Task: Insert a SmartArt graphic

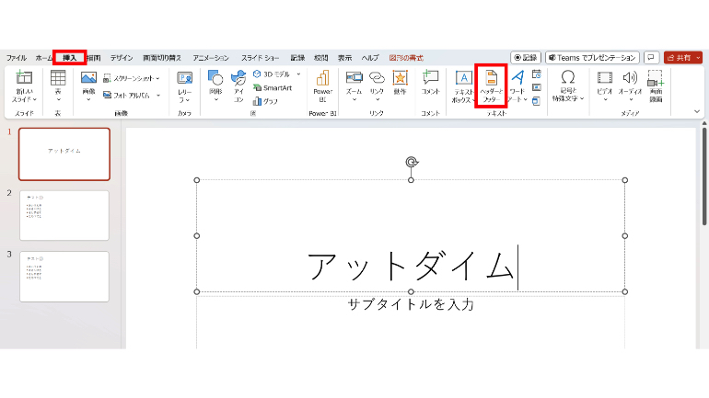Action: pyautogui.click(x=273, y=88)
